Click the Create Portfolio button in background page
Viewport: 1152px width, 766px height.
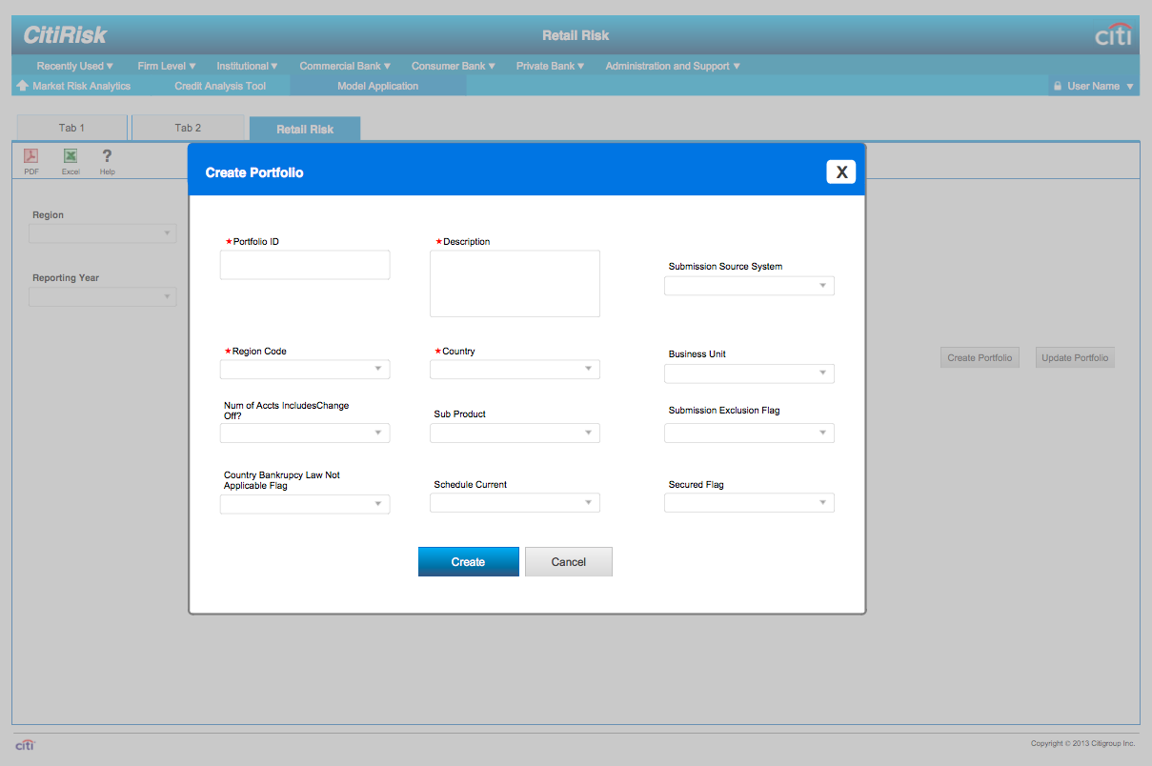tap(980, 358)
